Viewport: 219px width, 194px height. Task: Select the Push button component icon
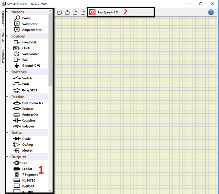click(17, 84)
